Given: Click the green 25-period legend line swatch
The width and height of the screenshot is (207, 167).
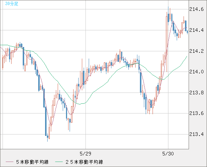Looking at the screenshot, I should [x=59, y=162].
